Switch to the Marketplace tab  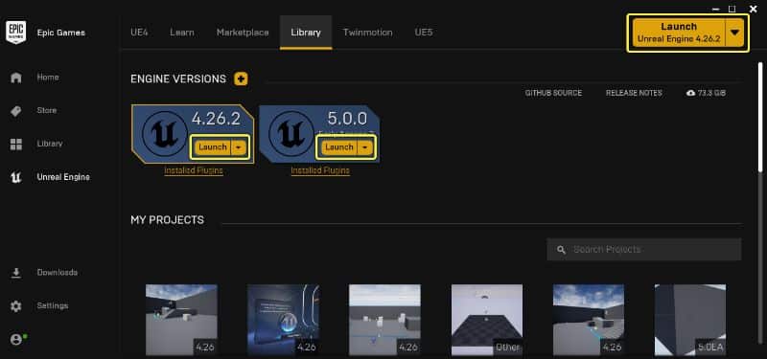click(x=243, y=33)
